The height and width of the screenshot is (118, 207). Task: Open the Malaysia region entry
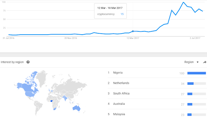click(x=119, y=114)
